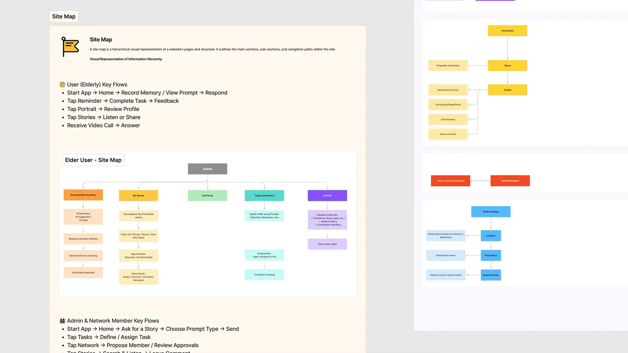This screenshot has height=353, width=628.
Task: Select the yellow Information node
Action: (508, 31)
